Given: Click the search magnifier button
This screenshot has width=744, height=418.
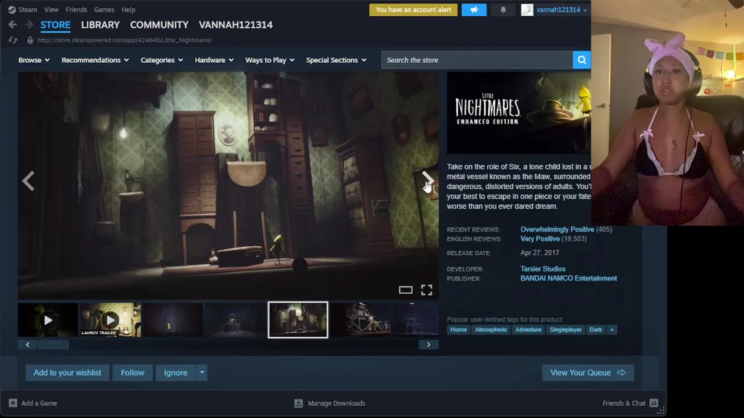Looking at the screenshot, I should pos(582,60).
